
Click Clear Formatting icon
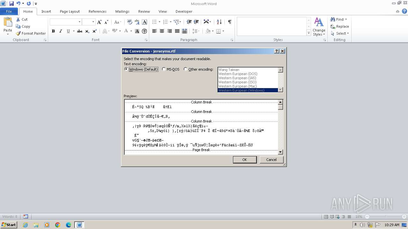pos(129,22)
